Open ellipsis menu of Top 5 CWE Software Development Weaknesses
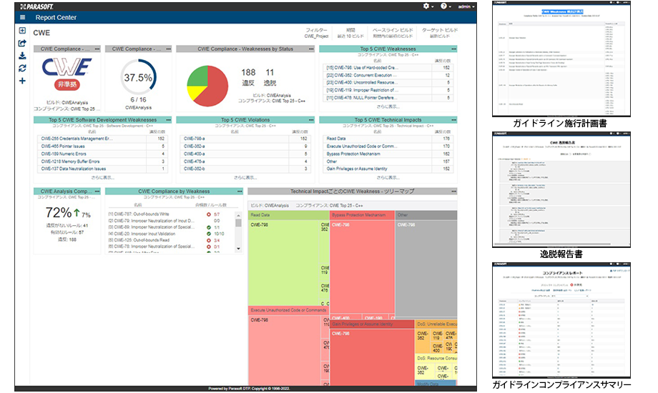The image size is (658, 393). [x=168, y=120]
